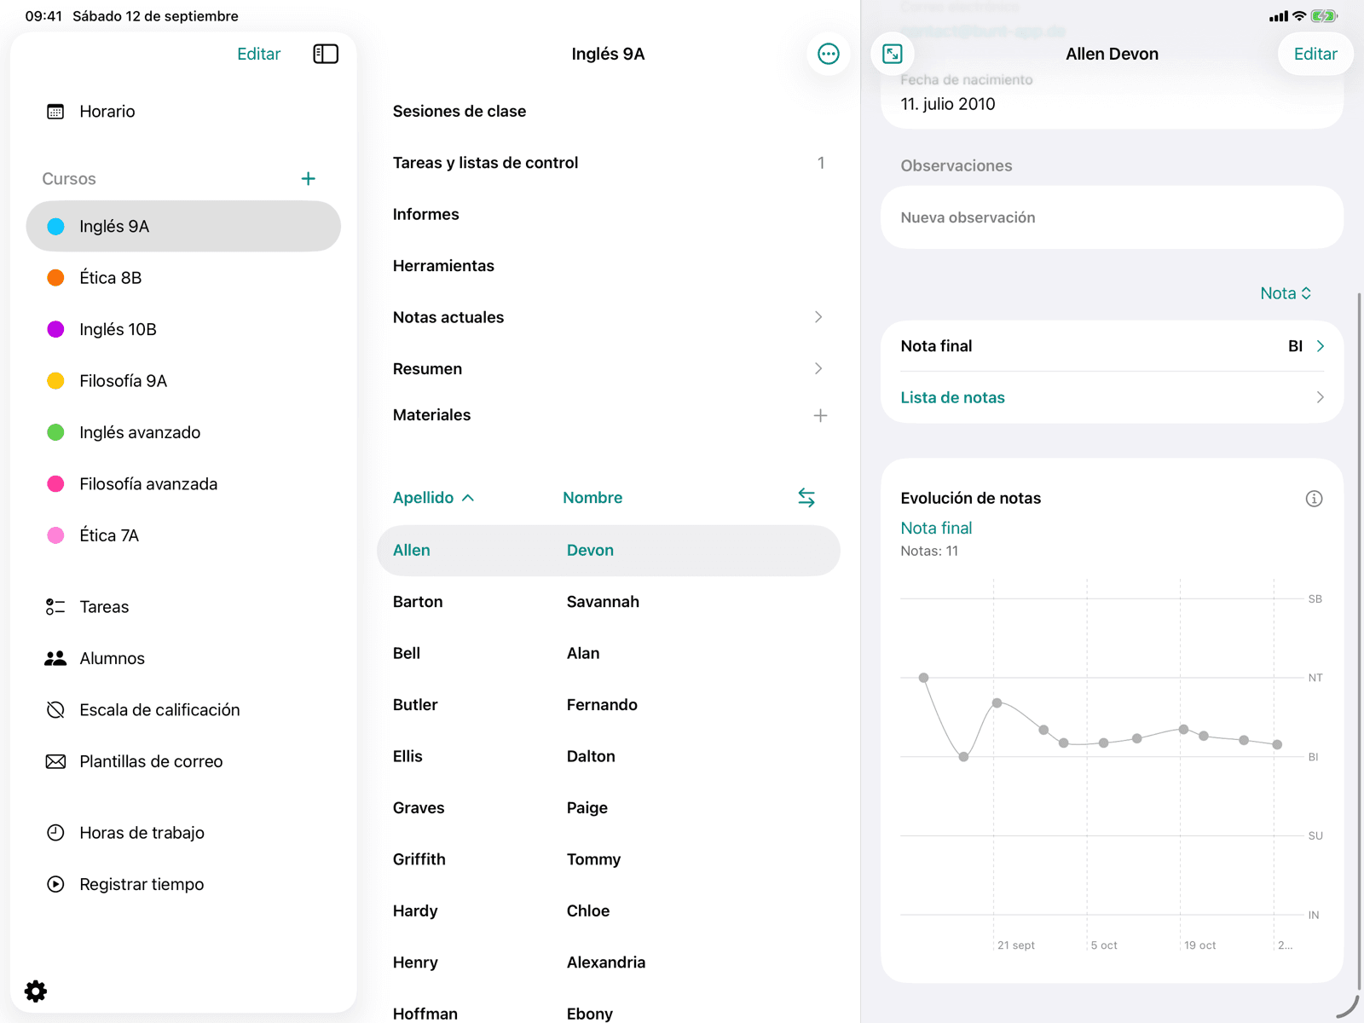This screenshot has height=1023, width=1364.
Task: Open Alumnos in sidebar
Action: tap(183, 658)
